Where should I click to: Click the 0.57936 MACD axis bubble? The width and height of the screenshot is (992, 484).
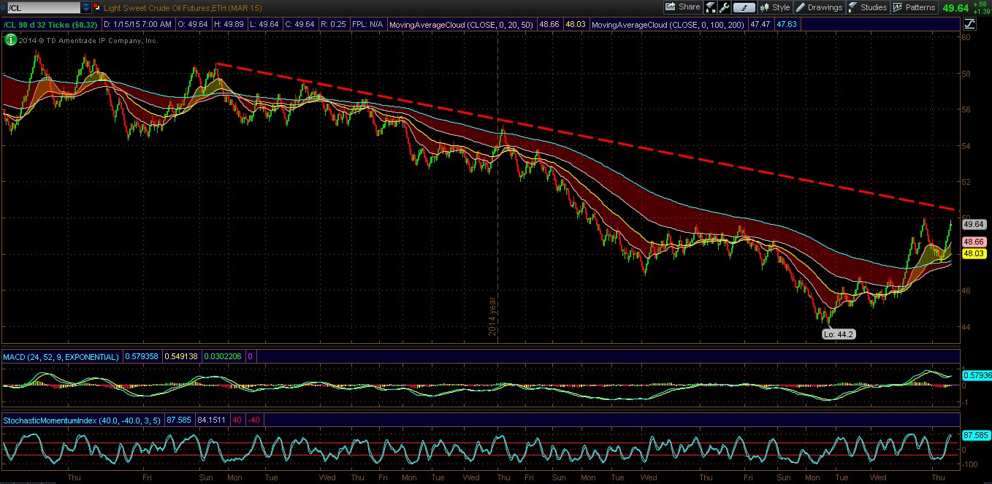coord(976,374)
